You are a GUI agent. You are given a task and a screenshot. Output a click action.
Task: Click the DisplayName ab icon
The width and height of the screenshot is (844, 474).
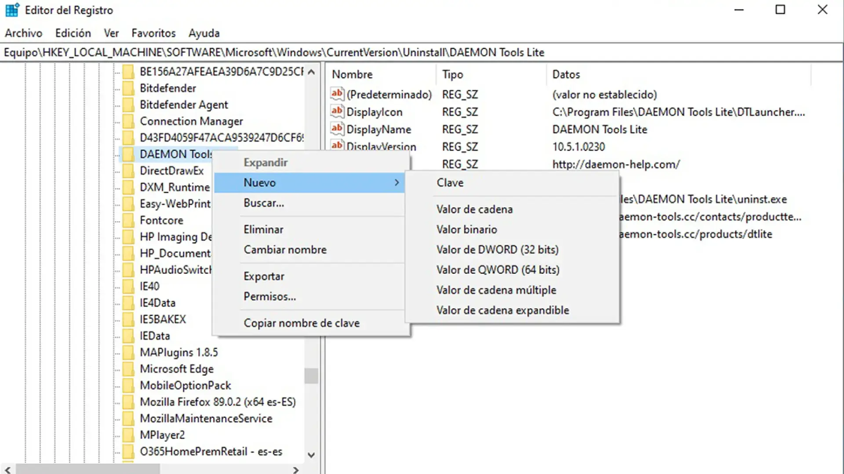[x=337, y=128]
